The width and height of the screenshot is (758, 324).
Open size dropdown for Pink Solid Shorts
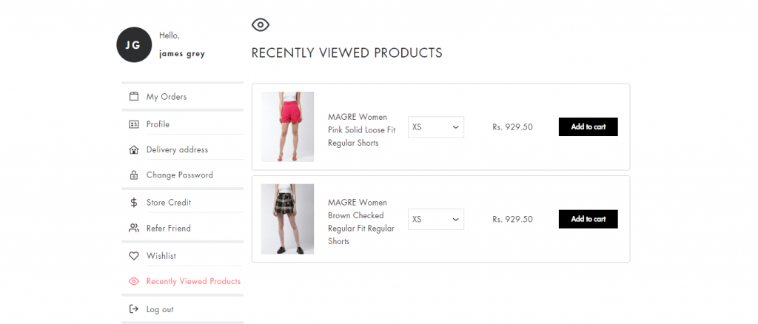(436, 127)
